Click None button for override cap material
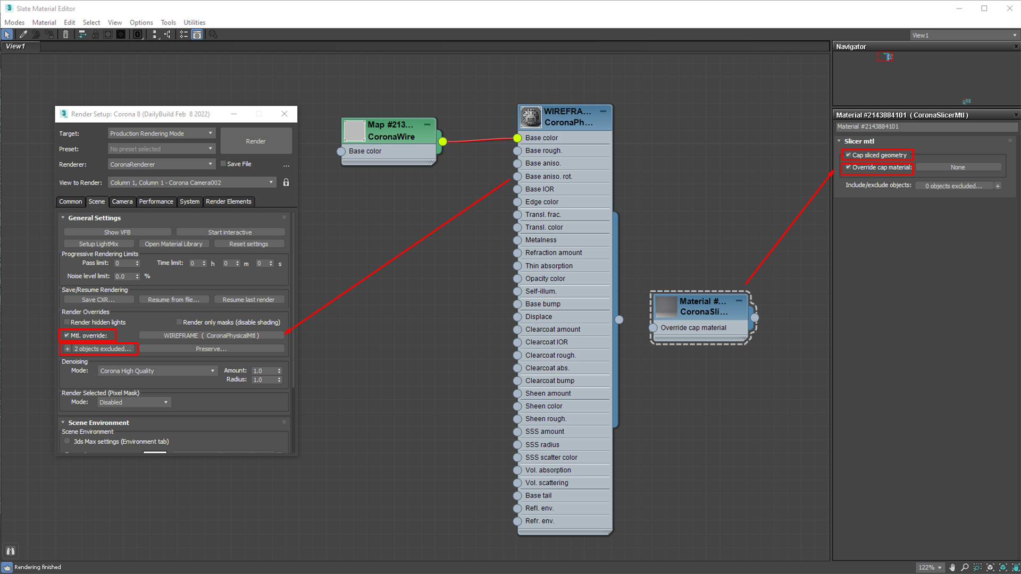This screenshot has height=574, width=1021. click(957, 167)
